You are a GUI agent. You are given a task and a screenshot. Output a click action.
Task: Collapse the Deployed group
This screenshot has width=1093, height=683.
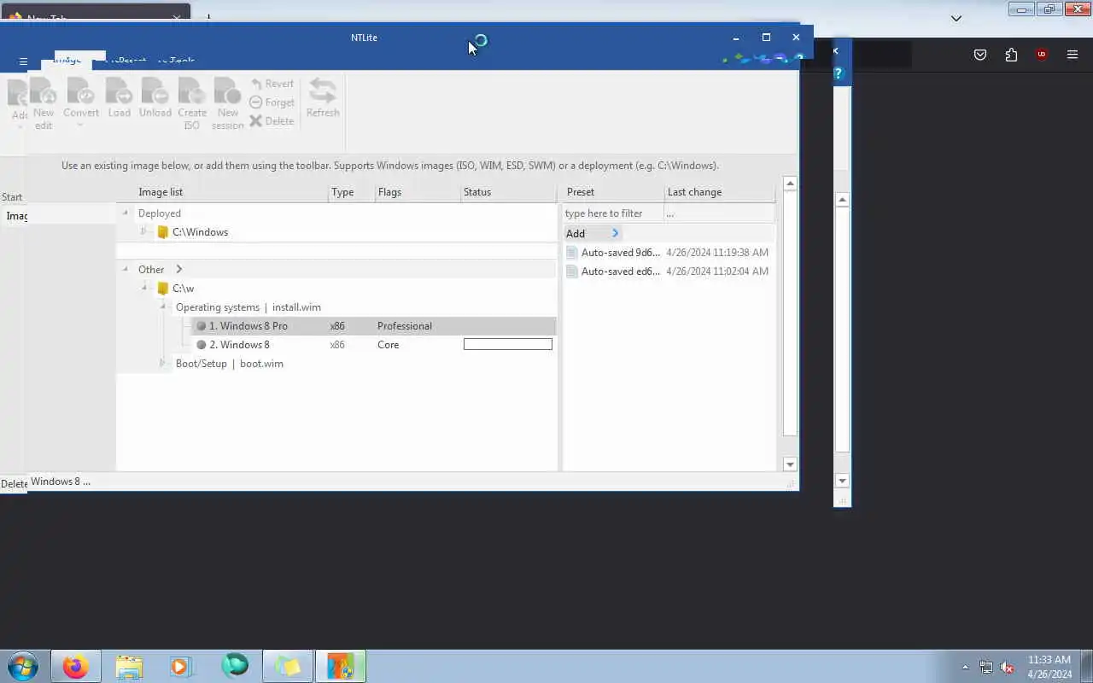126,213
